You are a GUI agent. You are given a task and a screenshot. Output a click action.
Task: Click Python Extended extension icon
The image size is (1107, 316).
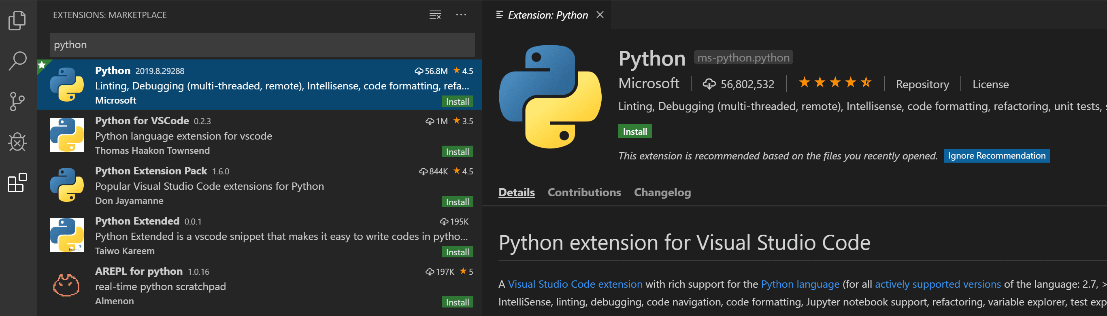point(67,235)
